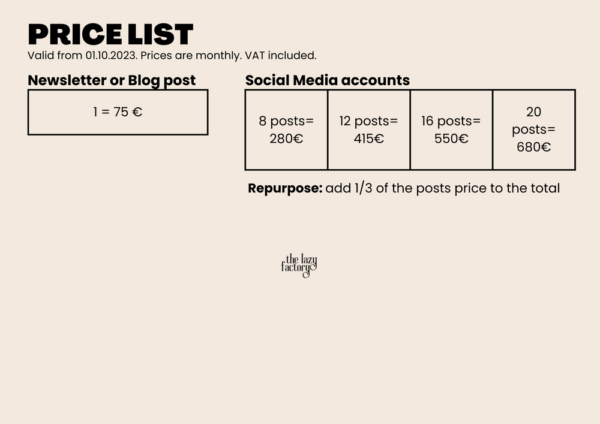
Task: Select the 8 posts= 280€ cell
Action: pos(286,130)
